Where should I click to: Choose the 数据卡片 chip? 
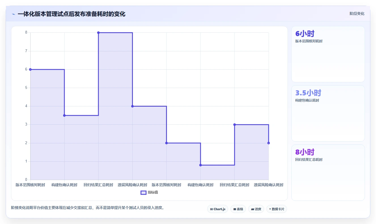pos(277,209)
